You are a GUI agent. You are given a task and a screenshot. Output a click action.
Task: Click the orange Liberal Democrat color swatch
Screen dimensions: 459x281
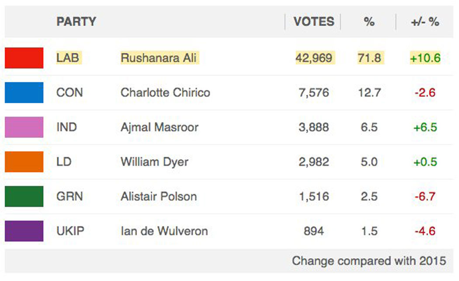[x=24, y=162]
